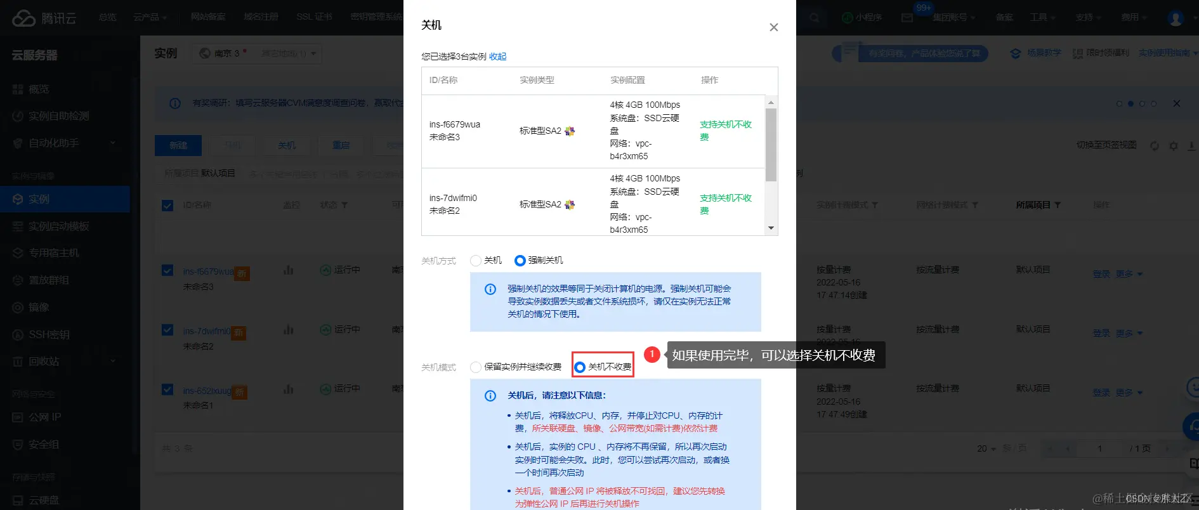Screen dimensions: 1199x510
Task: Click the table settings gear icon
Action: (1173, 146)
